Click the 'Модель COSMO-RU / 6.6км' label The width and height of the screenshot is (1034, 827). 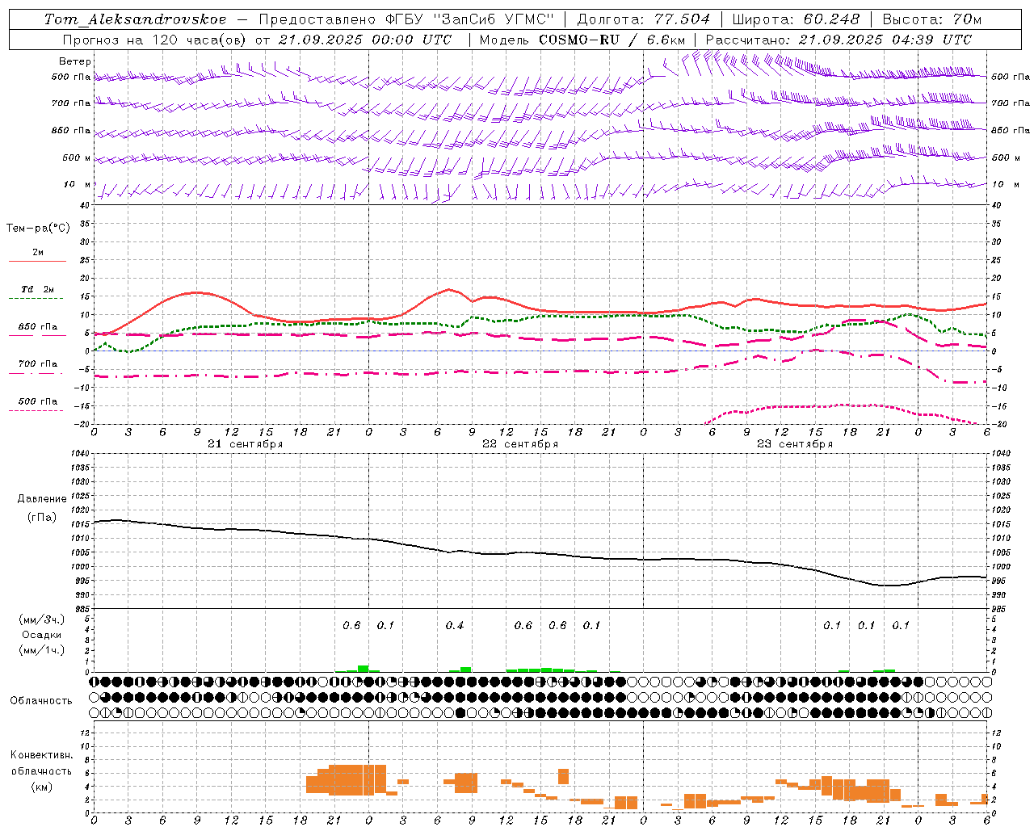(x=582, y=40)
